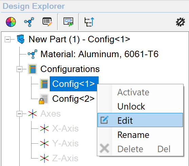Collapse the Configurations node
The image size is (189, 166).
click(x=19, y=69)
